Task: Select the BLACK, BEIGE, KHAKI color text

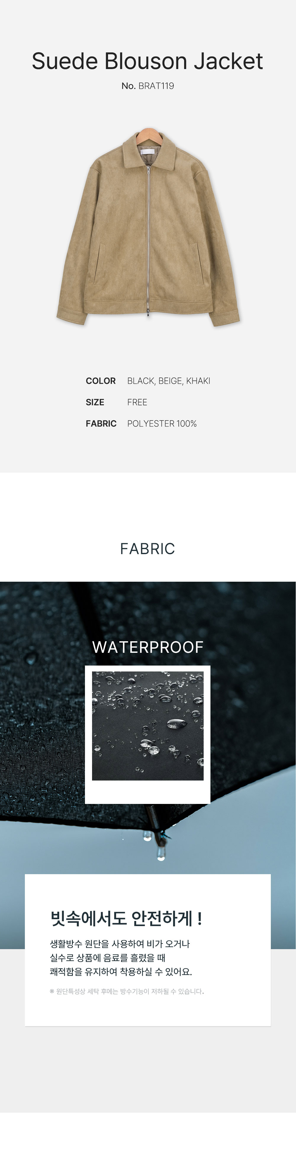Action: point(169,381)
